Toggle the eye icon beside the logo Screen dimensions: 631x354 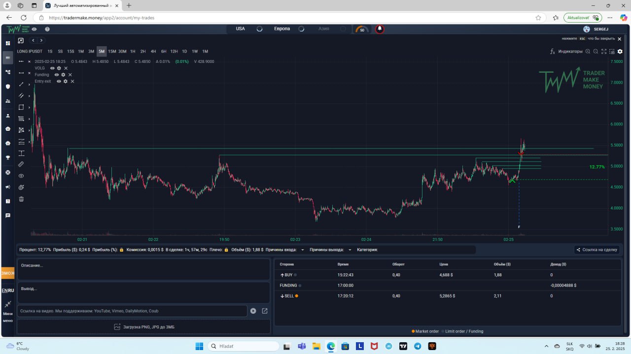(x=34, y=29)
